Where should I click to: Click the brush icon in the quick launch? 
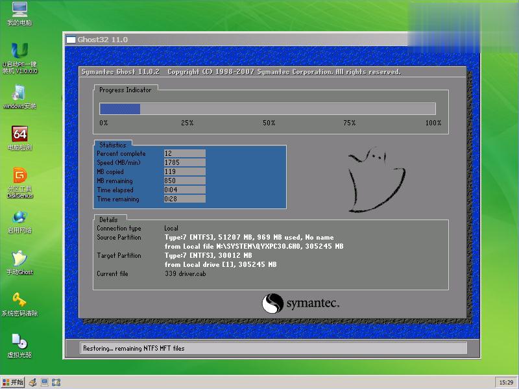[32, 383]
